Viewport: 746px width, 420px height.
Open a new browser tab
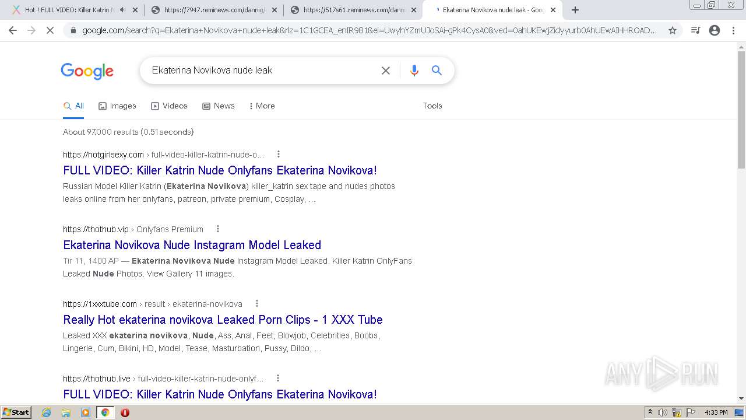[575, 10]
